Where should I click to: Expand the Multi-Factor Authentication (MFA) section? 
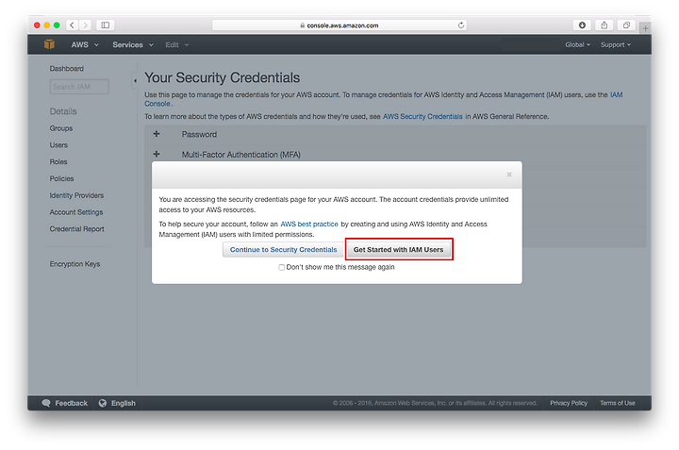tap(157, 154)
